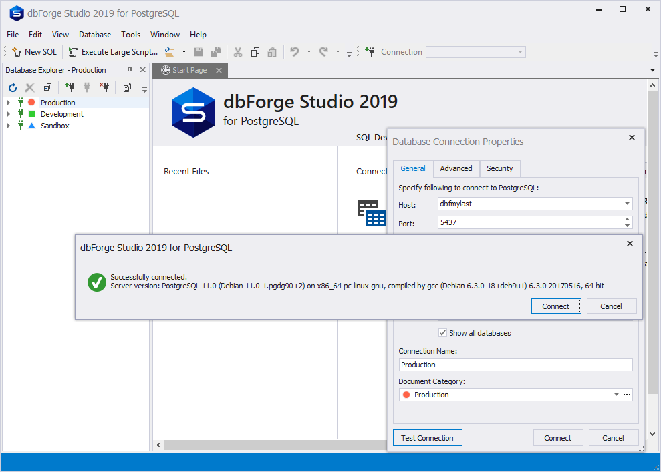Click the Copy icon in toolbar
This screenshot has height=472, width=661.
click(255, 52)
